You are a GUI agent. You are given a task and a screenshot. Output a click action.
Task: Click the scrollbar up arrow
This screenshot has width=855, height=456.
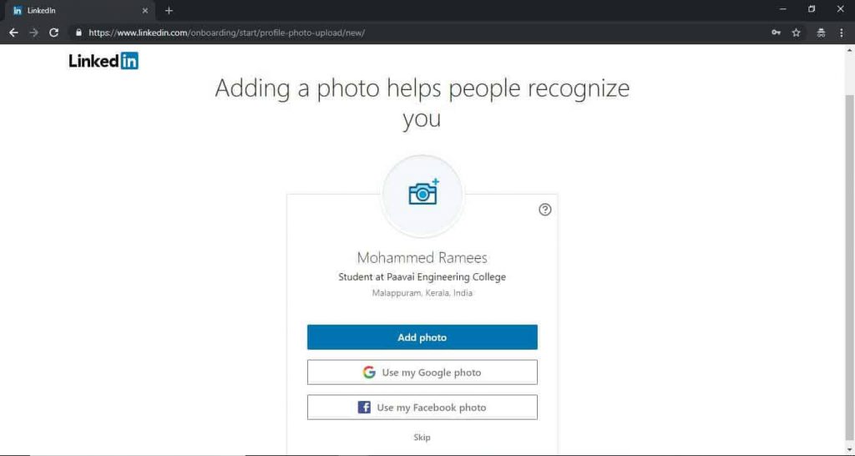tap(849, 49)
